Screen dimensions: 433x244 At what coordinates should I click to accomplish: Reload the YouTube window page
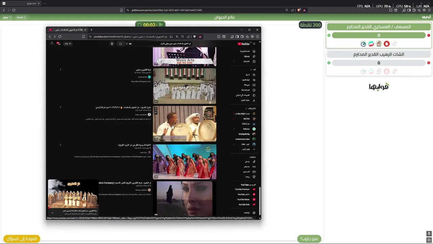[x=60, y=37]
